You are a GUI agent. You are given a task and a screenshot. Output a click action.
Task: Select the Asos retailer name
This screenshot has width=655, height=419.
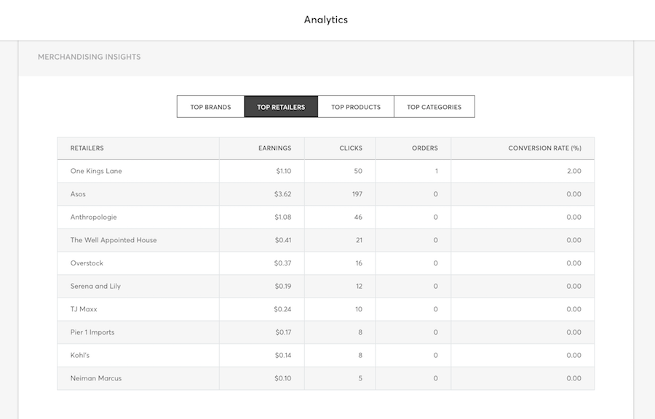[x=78, y=194]
